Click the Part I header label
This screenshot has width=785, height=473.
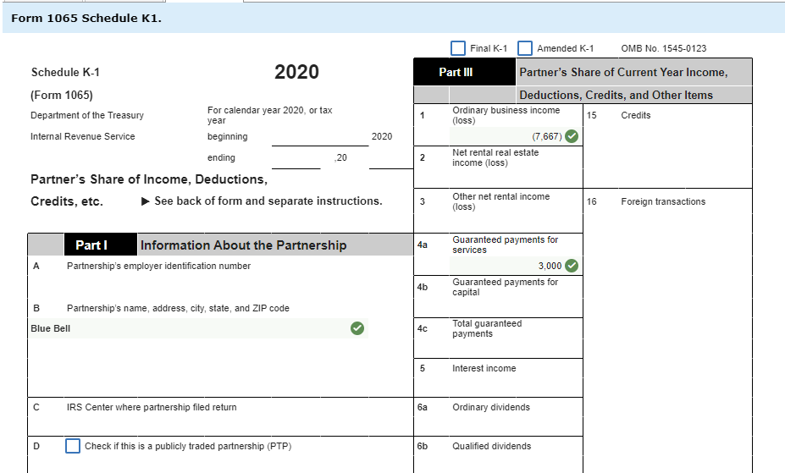(91, 245)
